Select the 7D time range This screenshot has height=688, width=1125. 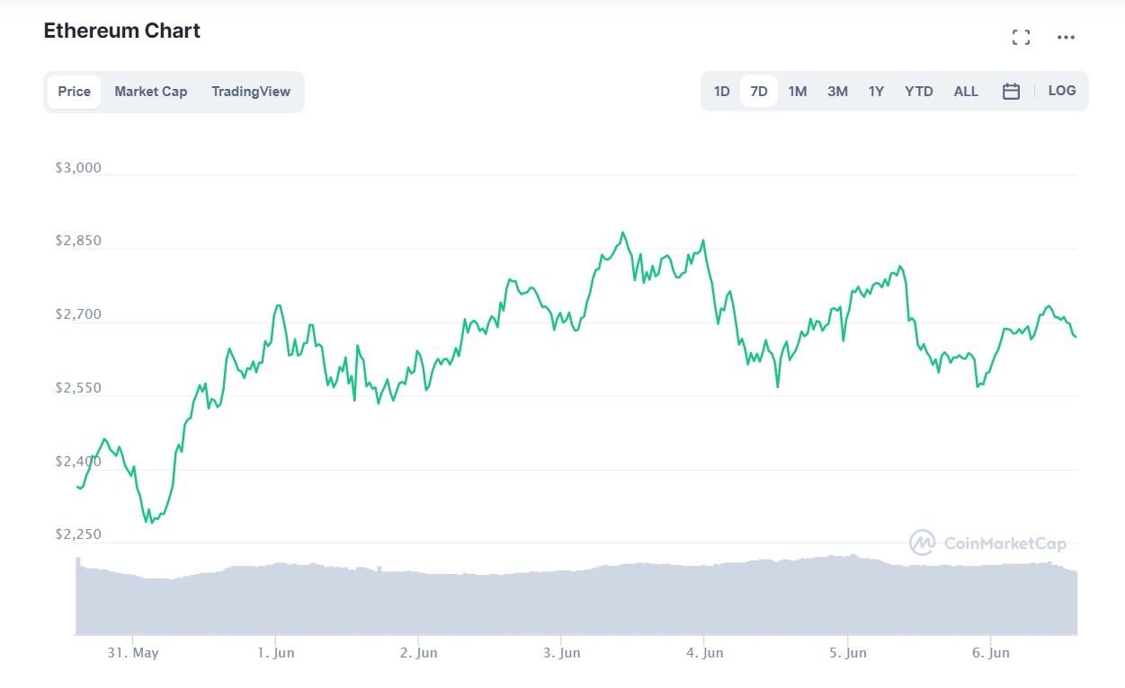point(759,92)
